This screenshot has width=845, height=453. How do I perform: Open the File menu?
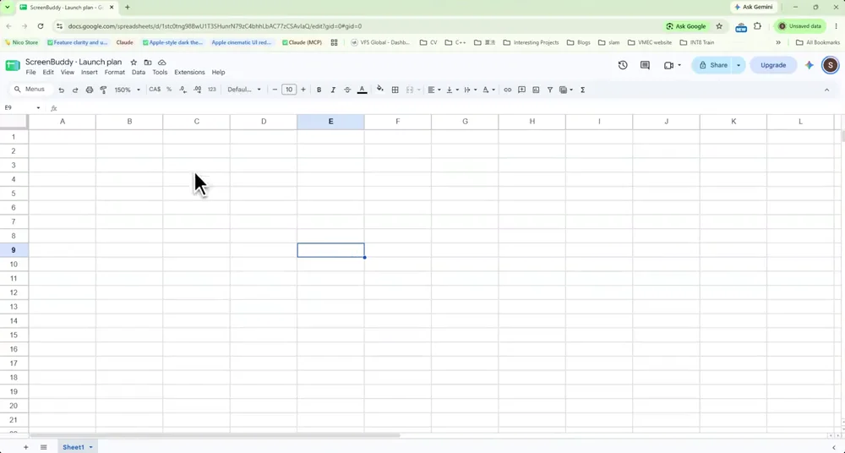point(30,73)
